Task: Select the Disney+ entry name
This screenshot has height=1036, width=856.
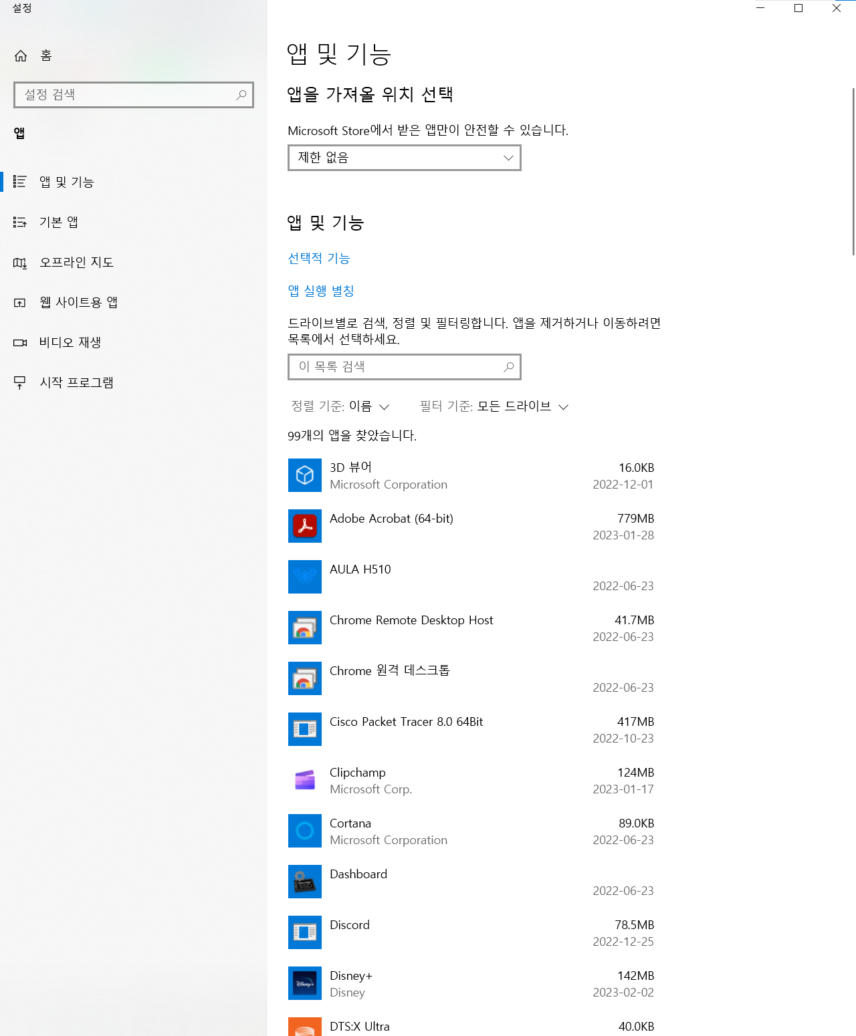Action: (351, 976)
